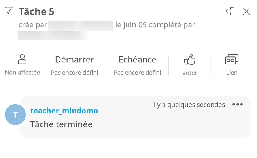Click the link chain icon
This screenshot has width=257, height=158.
point(232,59)
